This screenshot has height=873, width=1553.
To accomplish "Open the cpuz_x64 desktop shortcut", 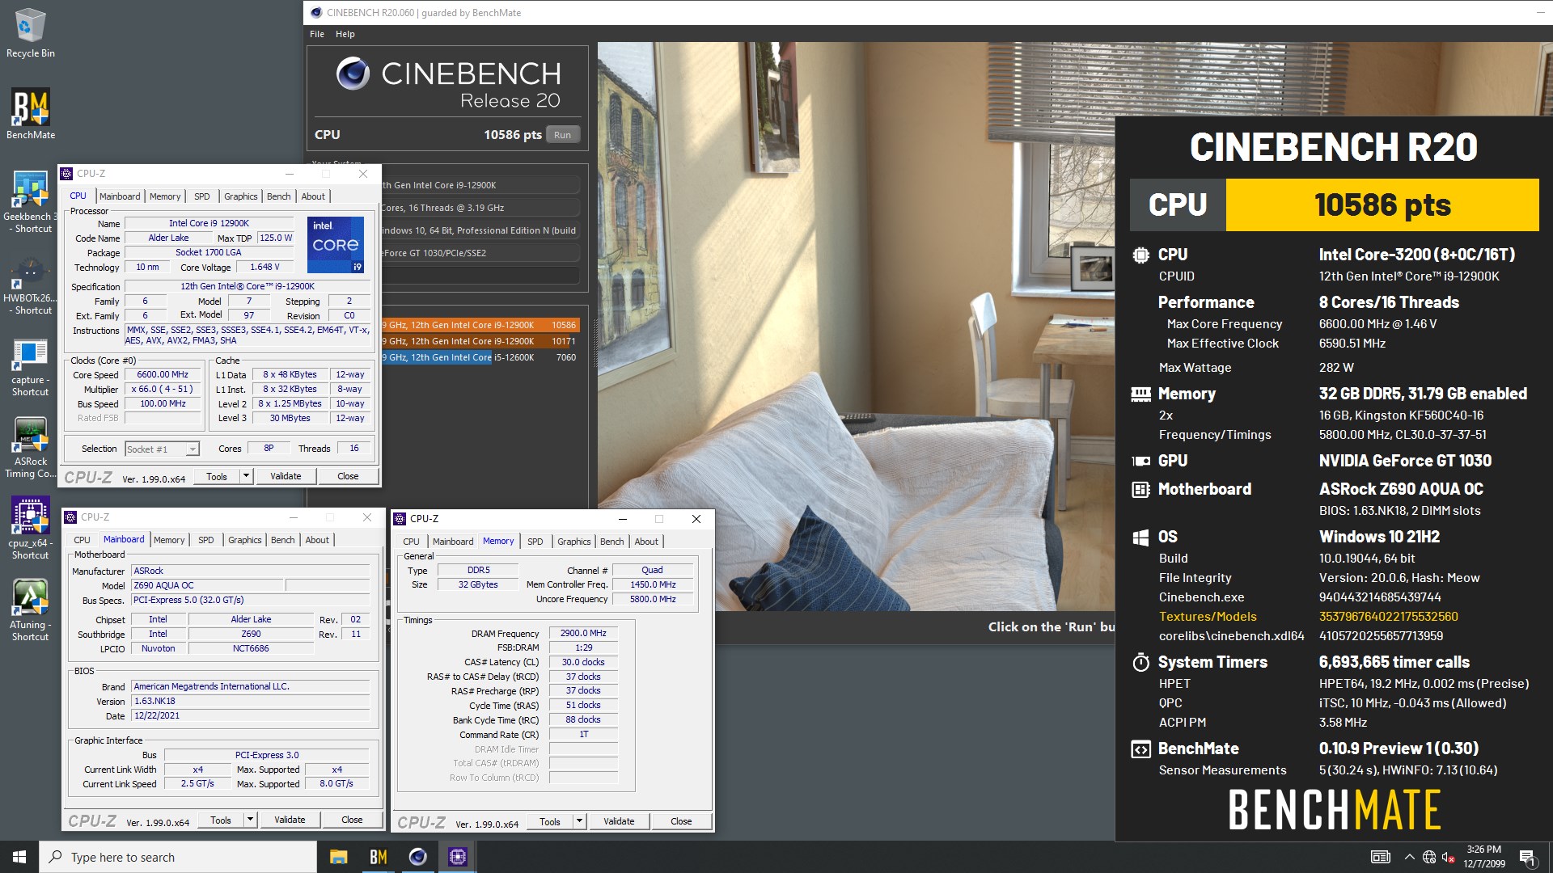I will (x=31, y=529).
